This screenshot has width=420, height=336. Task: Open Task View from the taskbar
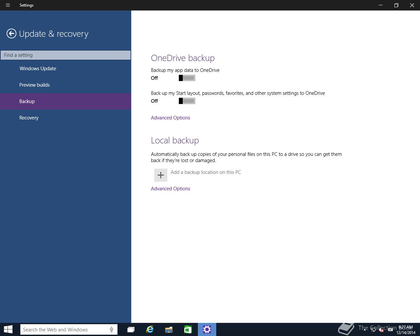pos(131,329)
